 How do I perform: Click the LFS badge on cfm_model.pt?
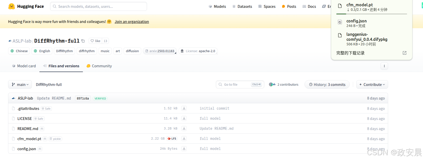tap(172, 139)
